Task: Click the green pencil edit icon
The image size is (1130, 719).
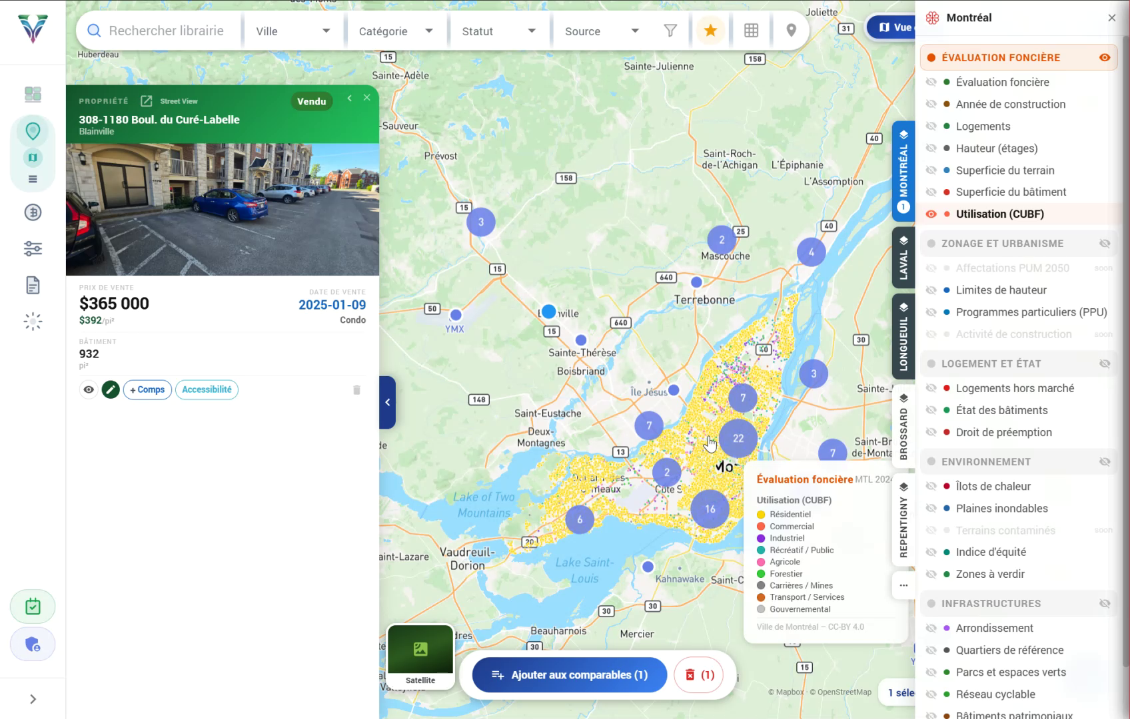Action: (111, 389)
